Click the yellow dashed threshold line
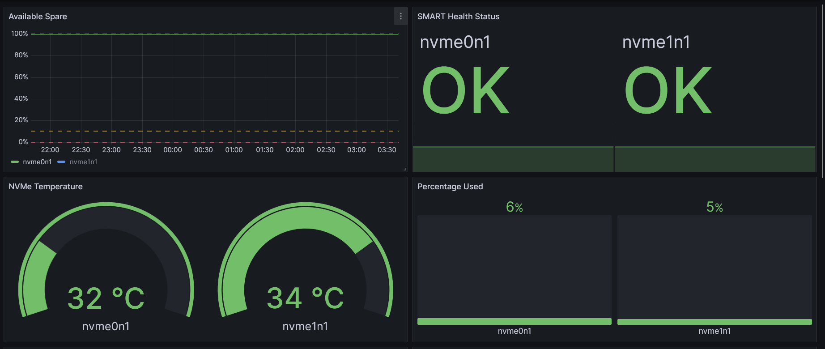This screenshot has width=825, height=349. point(215,131)
